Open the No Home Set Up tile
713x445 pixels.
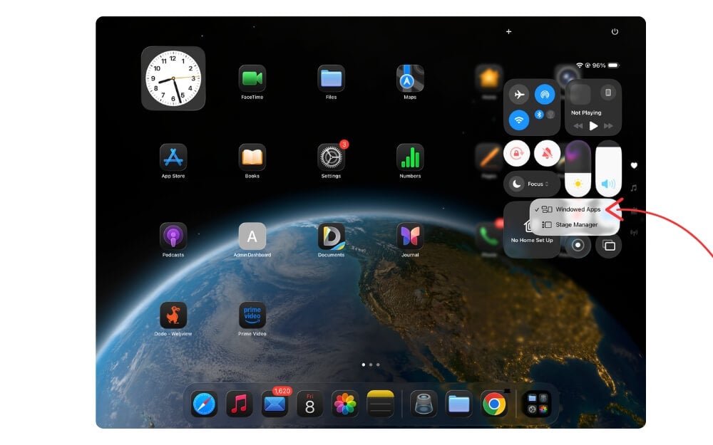532,230
